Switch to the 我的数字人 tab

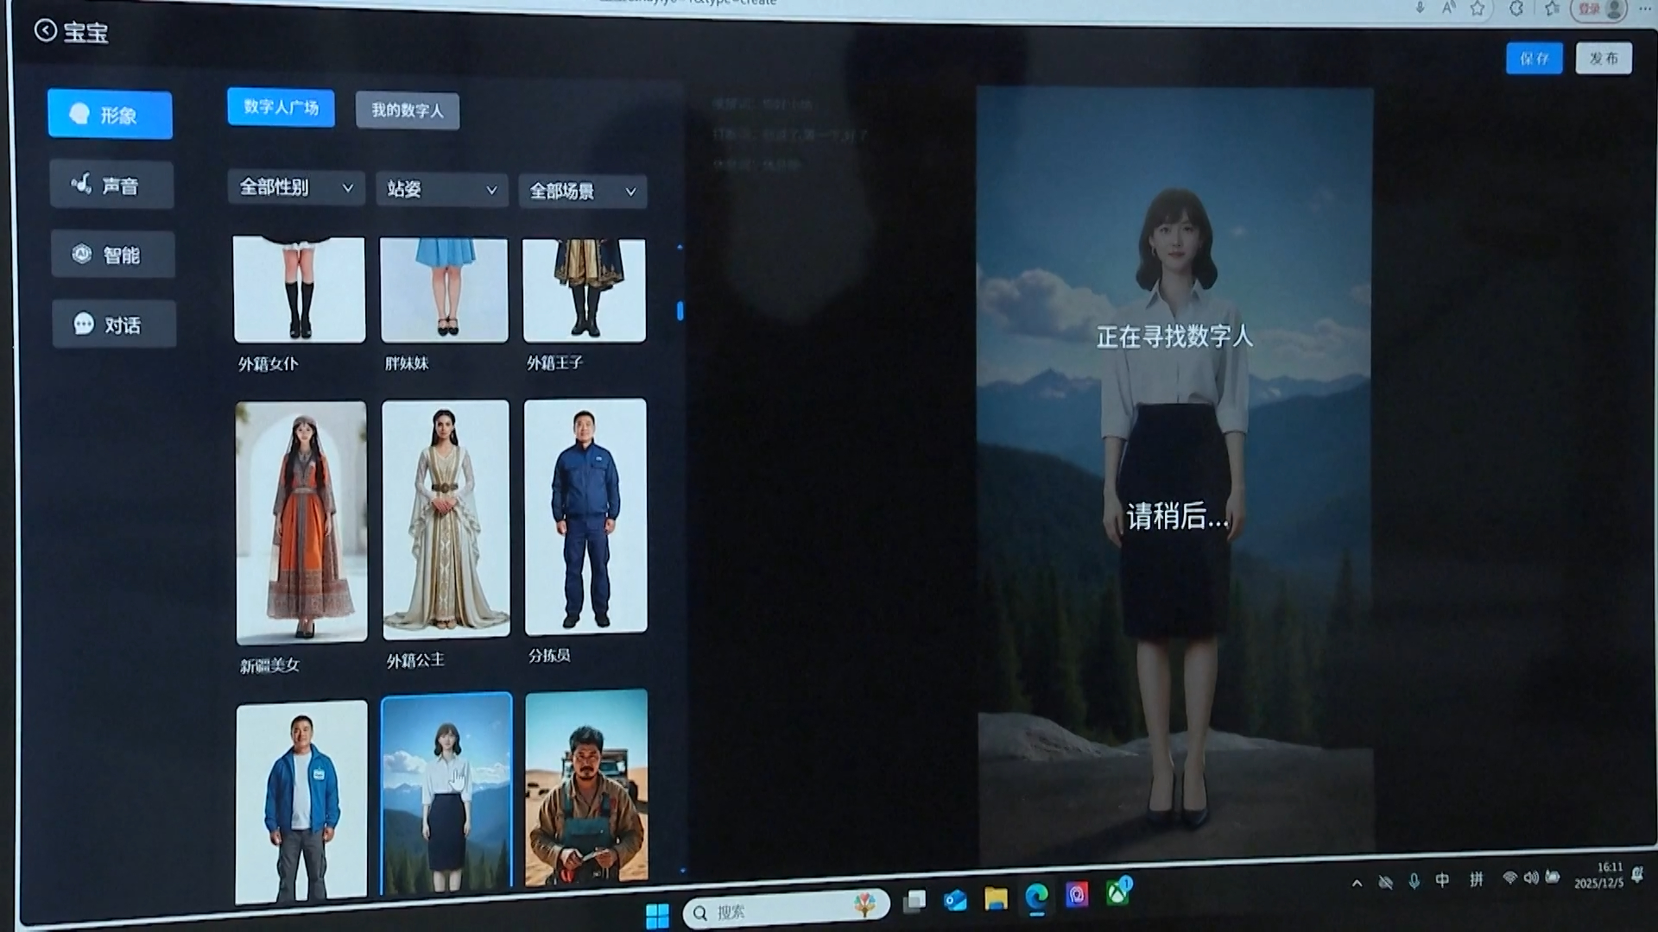[407, 110]
